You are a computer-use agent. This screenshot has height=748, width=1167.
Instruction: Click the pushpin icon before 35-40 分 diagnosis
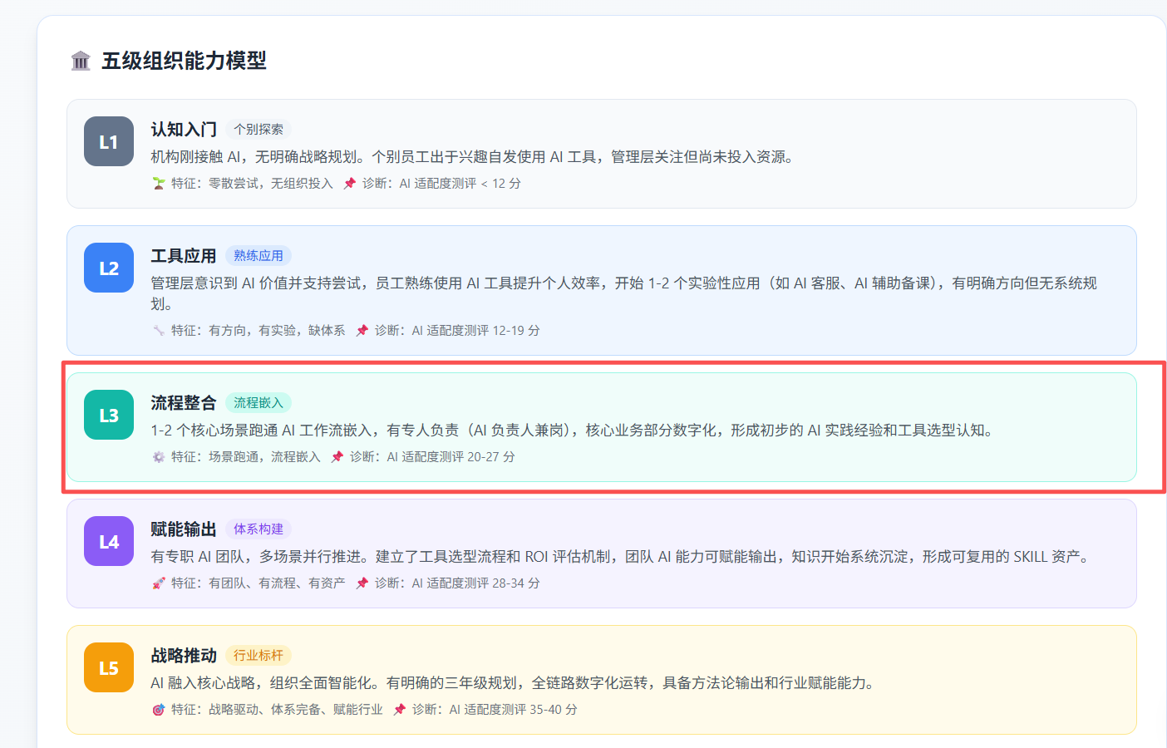click(x=399, y=709)
